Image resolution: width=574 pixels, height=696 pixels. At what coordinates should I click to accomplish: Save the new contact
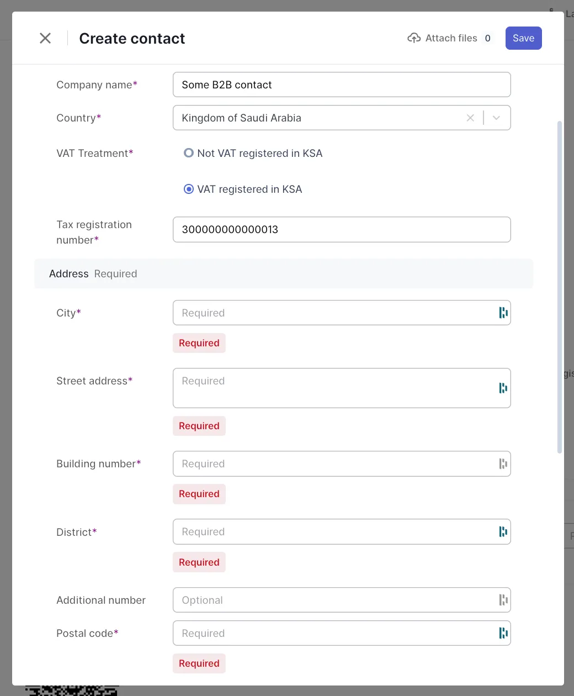(523, 38)
